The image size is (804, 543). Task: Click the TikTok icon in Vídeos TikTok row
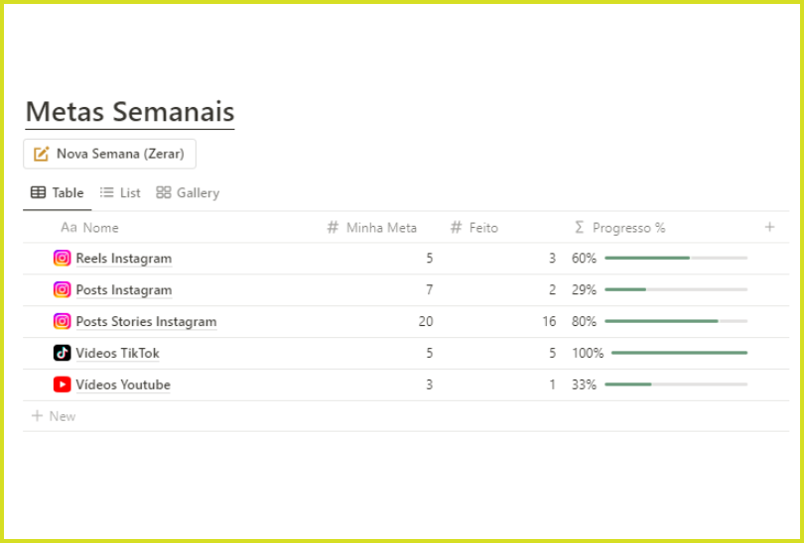click(x=63, y=353)
